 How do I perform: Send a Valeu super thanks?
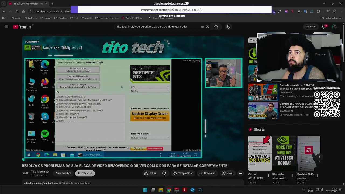click(227, 173)
